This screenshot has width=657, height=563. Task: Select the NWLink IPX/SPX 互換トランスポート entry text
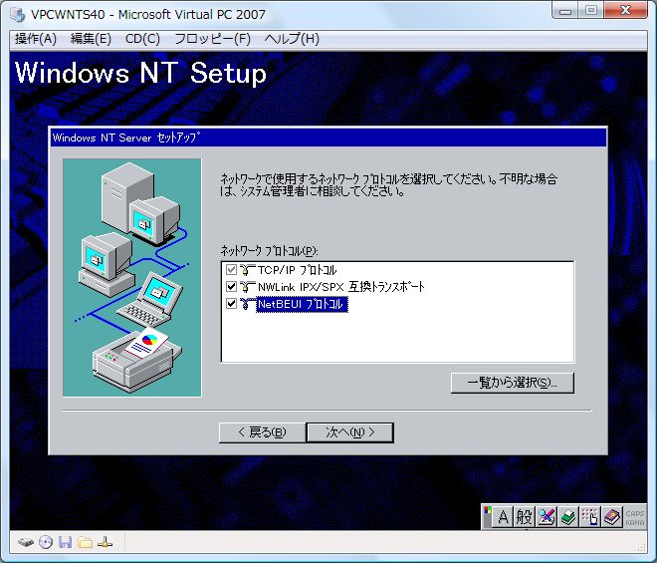pyautogui.click(x=341, y=287)
